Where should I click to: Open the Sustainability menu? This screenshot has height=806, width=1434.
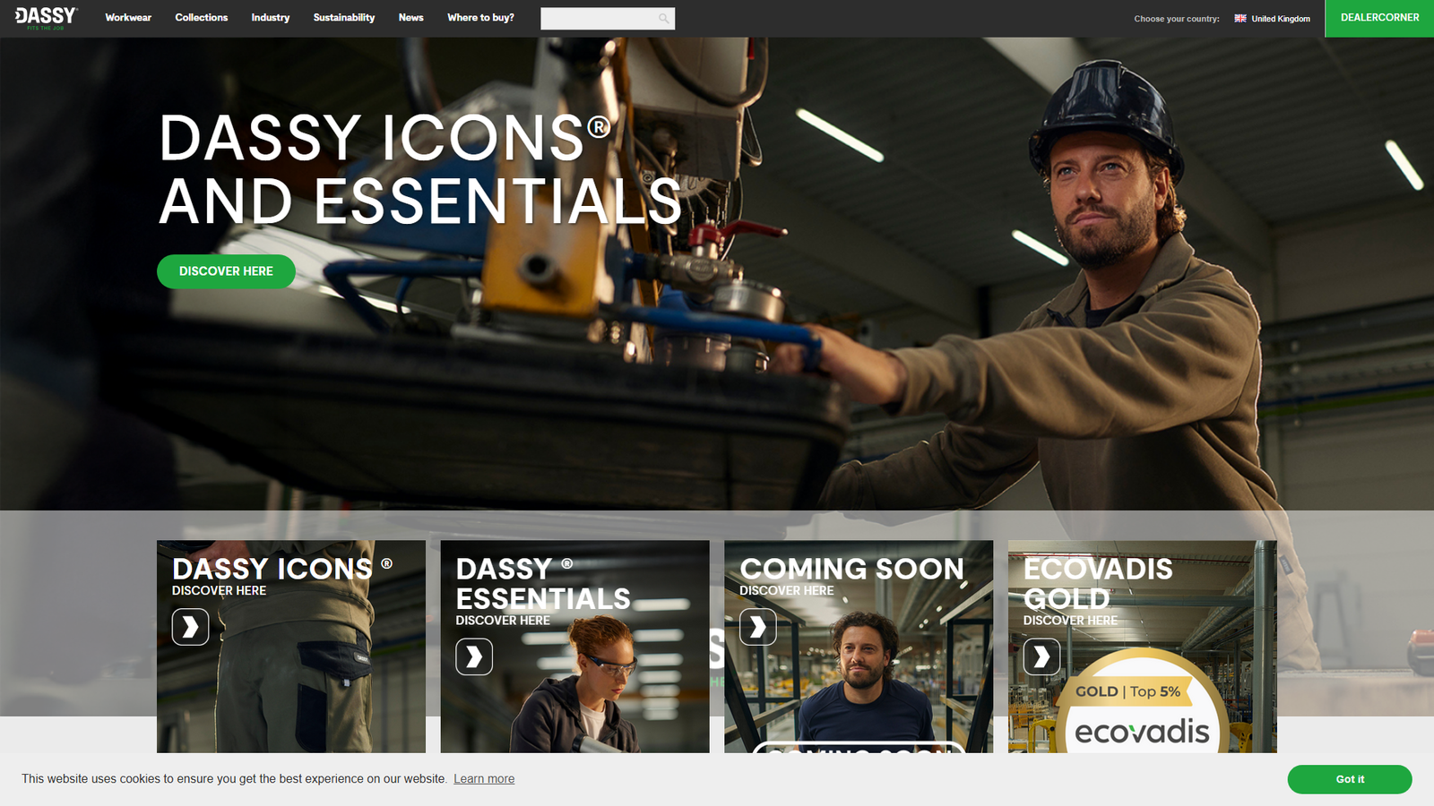click(344, 17)
